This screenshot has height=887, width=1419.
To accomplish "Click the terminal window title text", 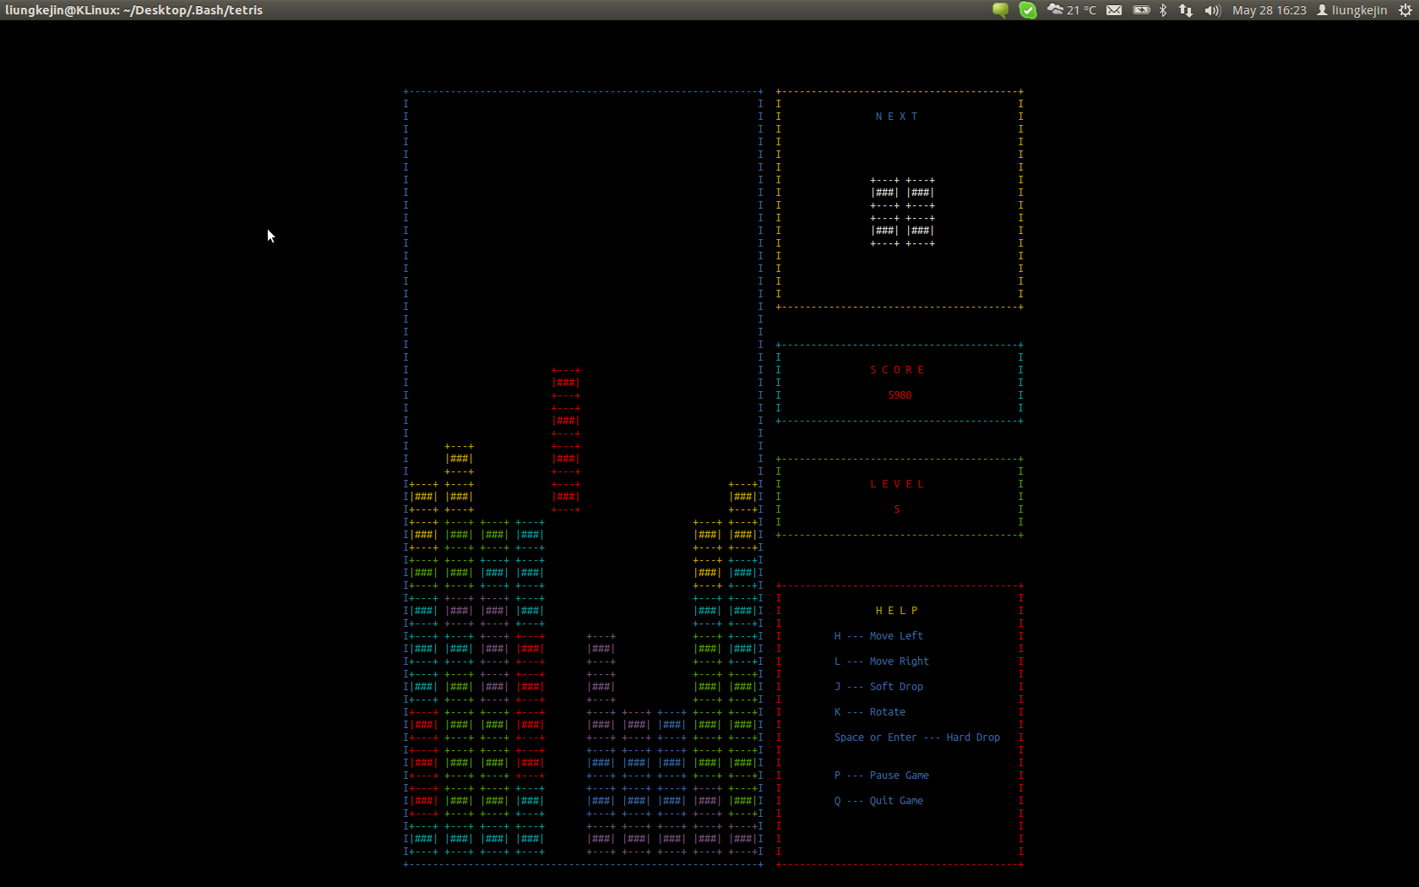I will point(133,10).
